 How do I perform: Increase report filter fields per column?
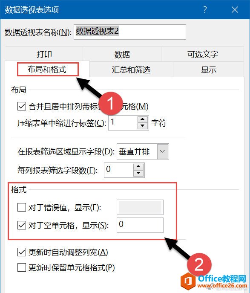(138, 166)
